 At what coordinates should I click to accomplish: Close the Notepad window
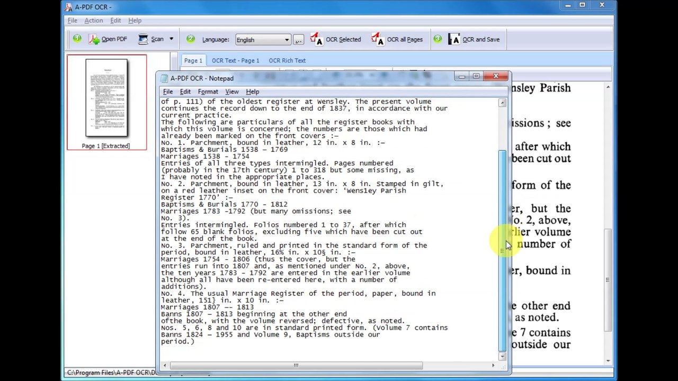tap(496, 77)
